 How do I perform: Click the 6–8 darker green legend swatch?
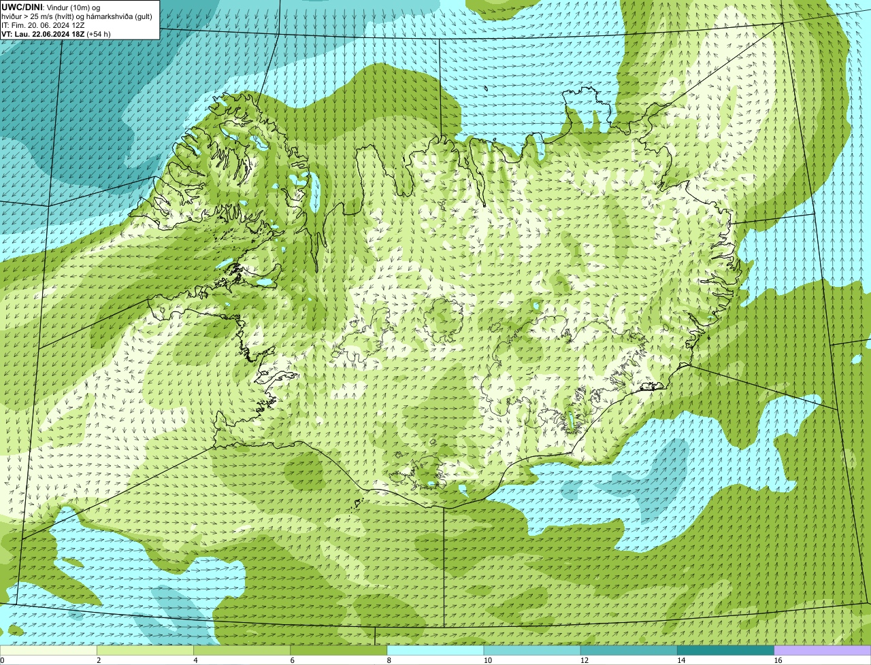click(339, 650)
